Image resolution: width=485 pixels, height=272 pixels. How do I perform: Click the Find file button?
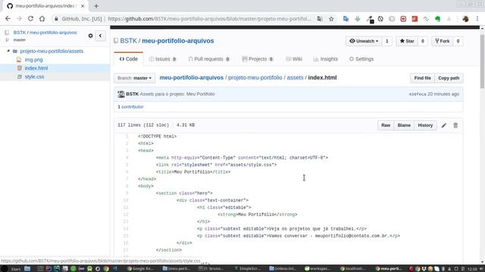click(x=423, y=78)
